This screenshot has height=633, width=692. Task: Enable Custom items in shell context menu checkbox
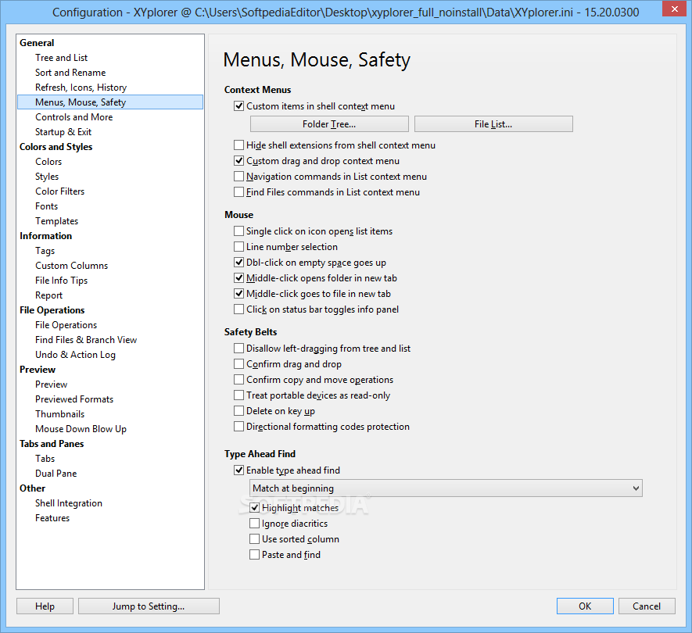click(x=238, y=106)
